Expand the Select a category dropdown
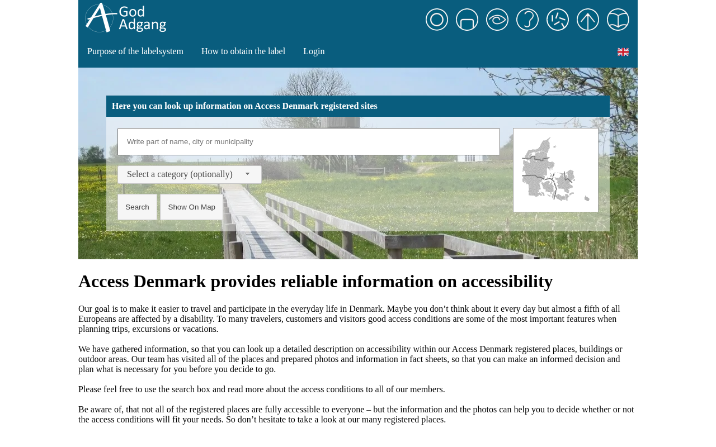 (x=190, y=174)
